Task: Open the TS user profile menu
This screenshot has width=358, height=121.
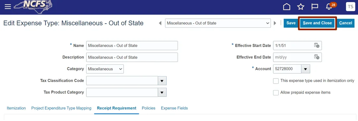Action: pyautogui.click(x=351, y=7)
